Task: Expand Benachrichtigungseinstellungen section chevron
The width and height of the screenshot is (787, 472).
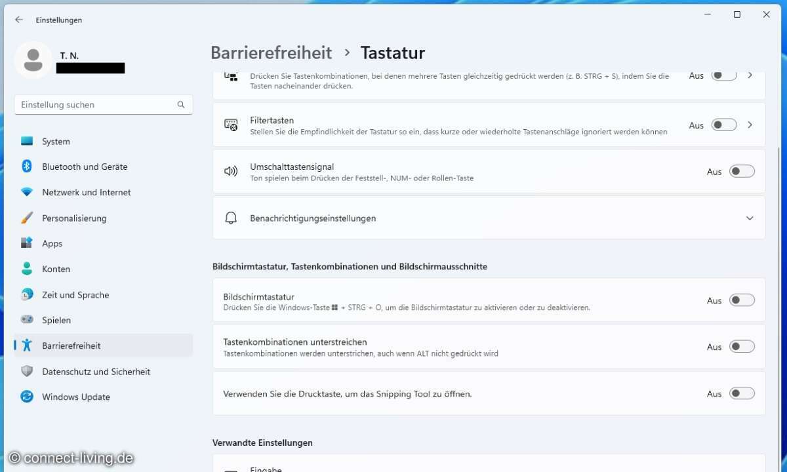Action: [750, 218]
